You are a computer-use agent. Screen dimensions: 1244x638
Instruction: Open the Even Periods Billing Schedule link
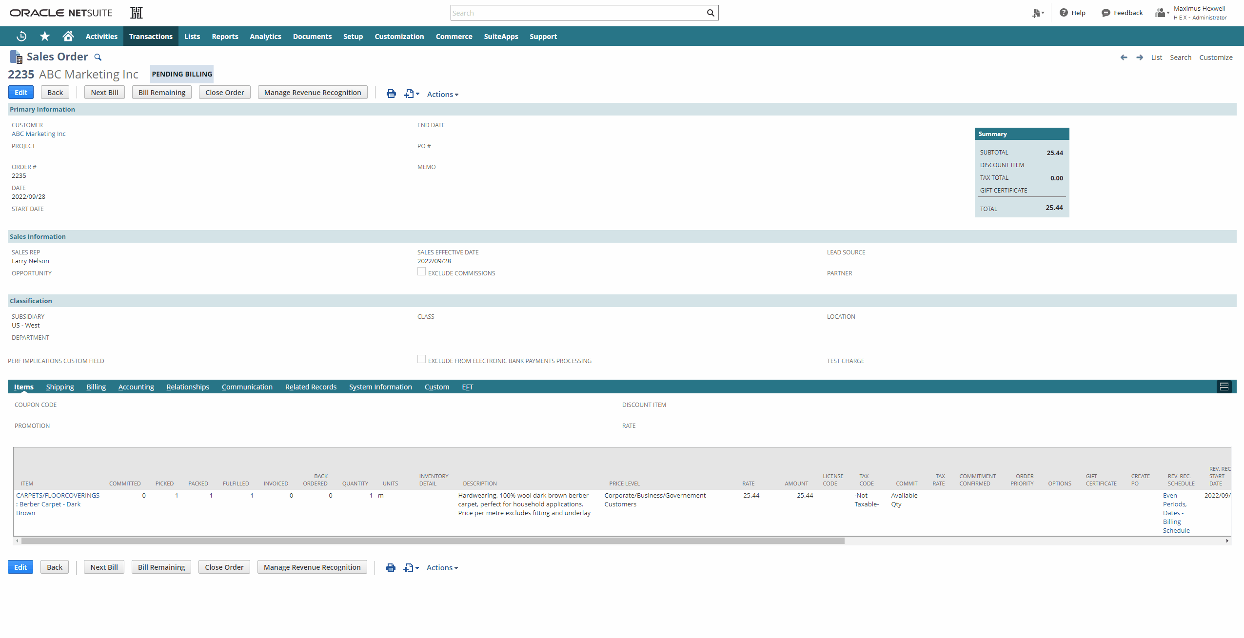point(1176,513)
